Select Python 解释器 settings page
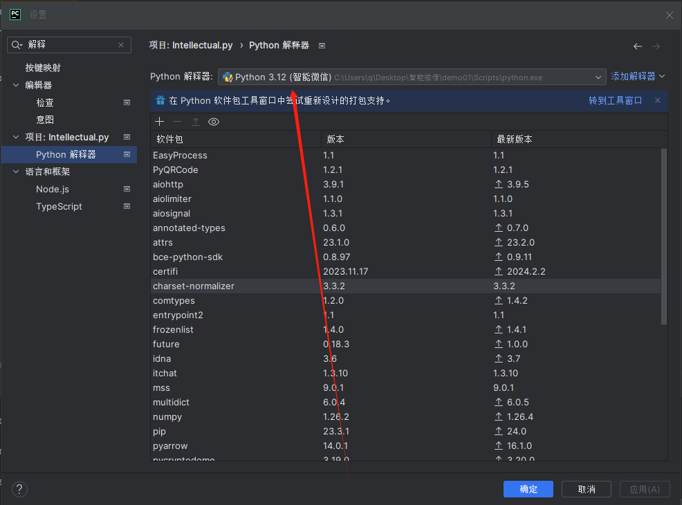The height and width of the screenshot is (505, 682). [69, 154]
